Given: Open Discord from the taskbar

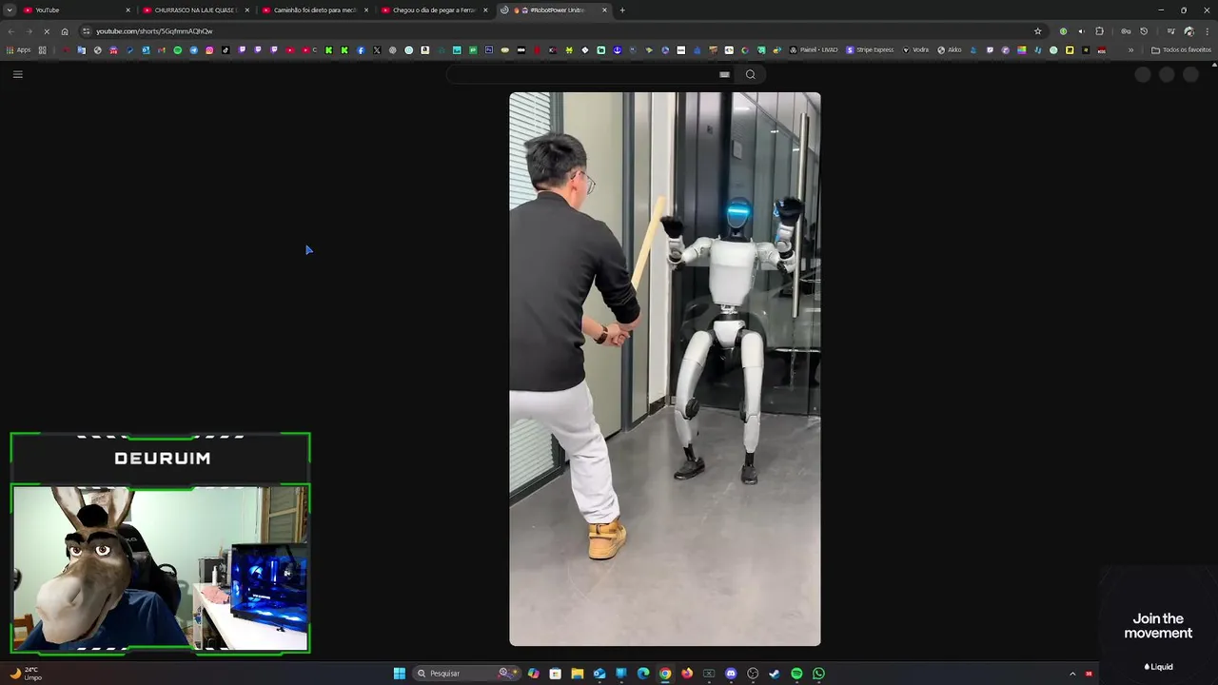Looking at the screenshot, I should tap(731, 674).
